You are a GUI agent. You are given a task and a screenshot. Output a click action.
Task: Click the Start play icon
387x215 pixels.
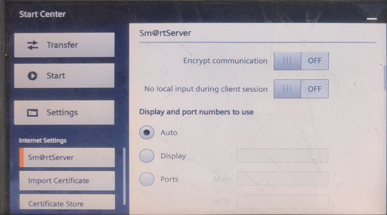(x=32, y=76)
